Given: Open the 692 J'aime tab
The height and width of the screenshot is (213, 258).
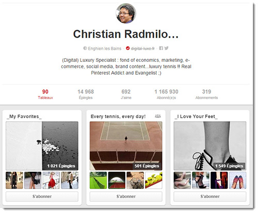Looking at the screenshot, I should 126,94.
